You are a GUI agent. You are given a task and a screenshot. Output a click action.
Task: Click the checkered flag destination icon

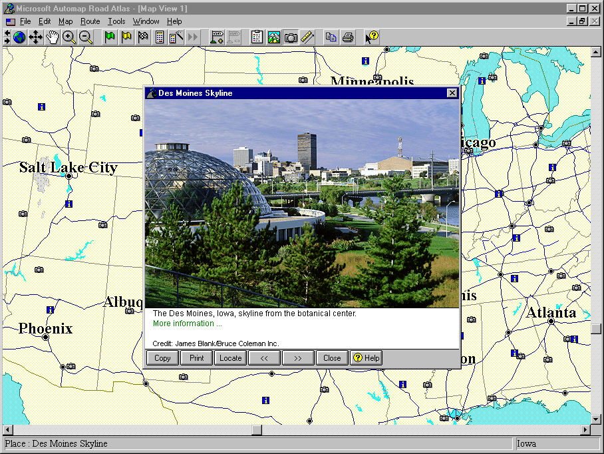pos(143,37)
